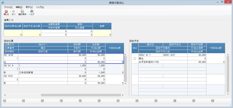Click the ヘルプ help question-mark icon
Image resolution: width=233 pixels, height=108 pixels.
tap(32, 12)
